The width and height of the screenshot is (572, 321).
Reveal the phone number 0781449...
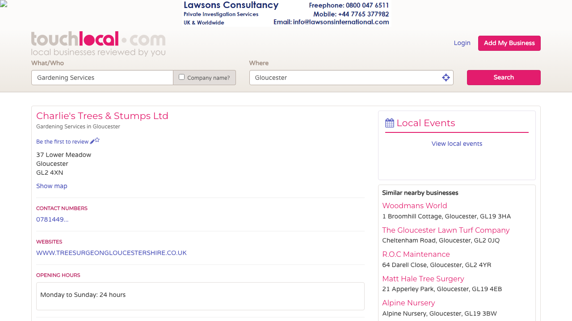click(x=52, y=219)
